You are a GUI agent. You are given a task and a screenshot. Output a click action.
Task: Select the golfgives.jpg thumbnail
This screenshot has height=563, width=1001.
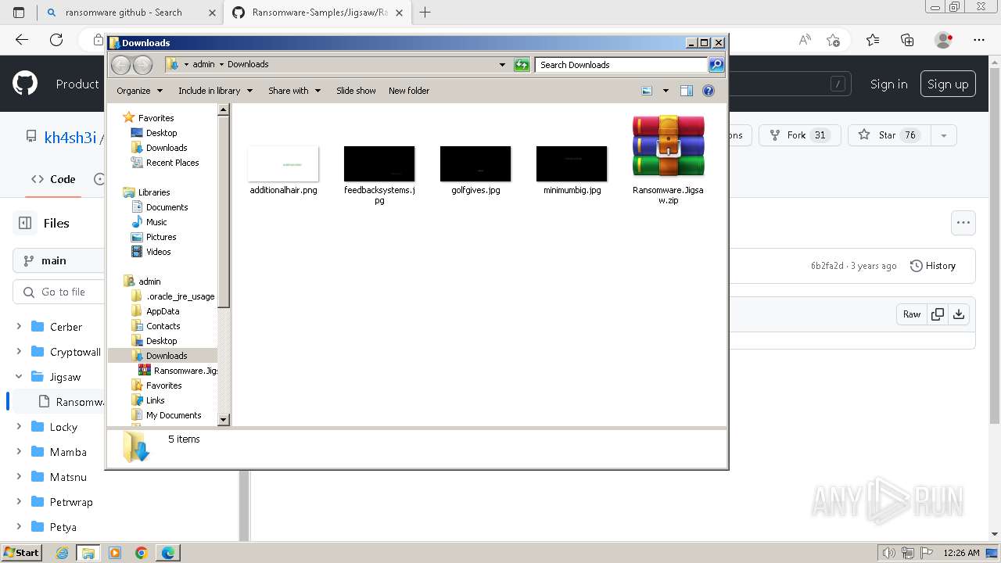[x=475, y=163]
